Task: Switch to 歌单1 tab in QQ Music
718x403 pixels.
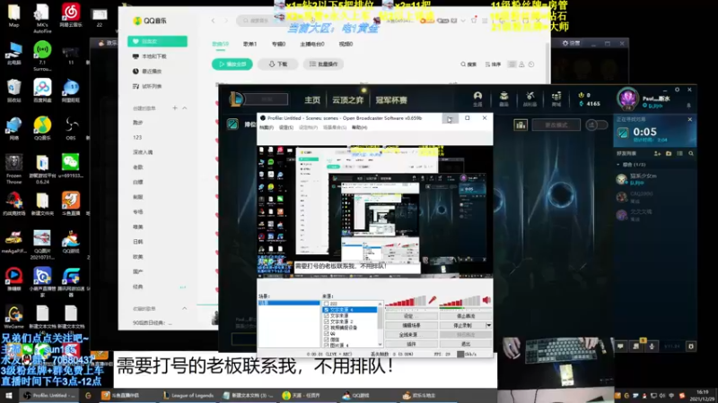Action: click(x=250, y=44)
